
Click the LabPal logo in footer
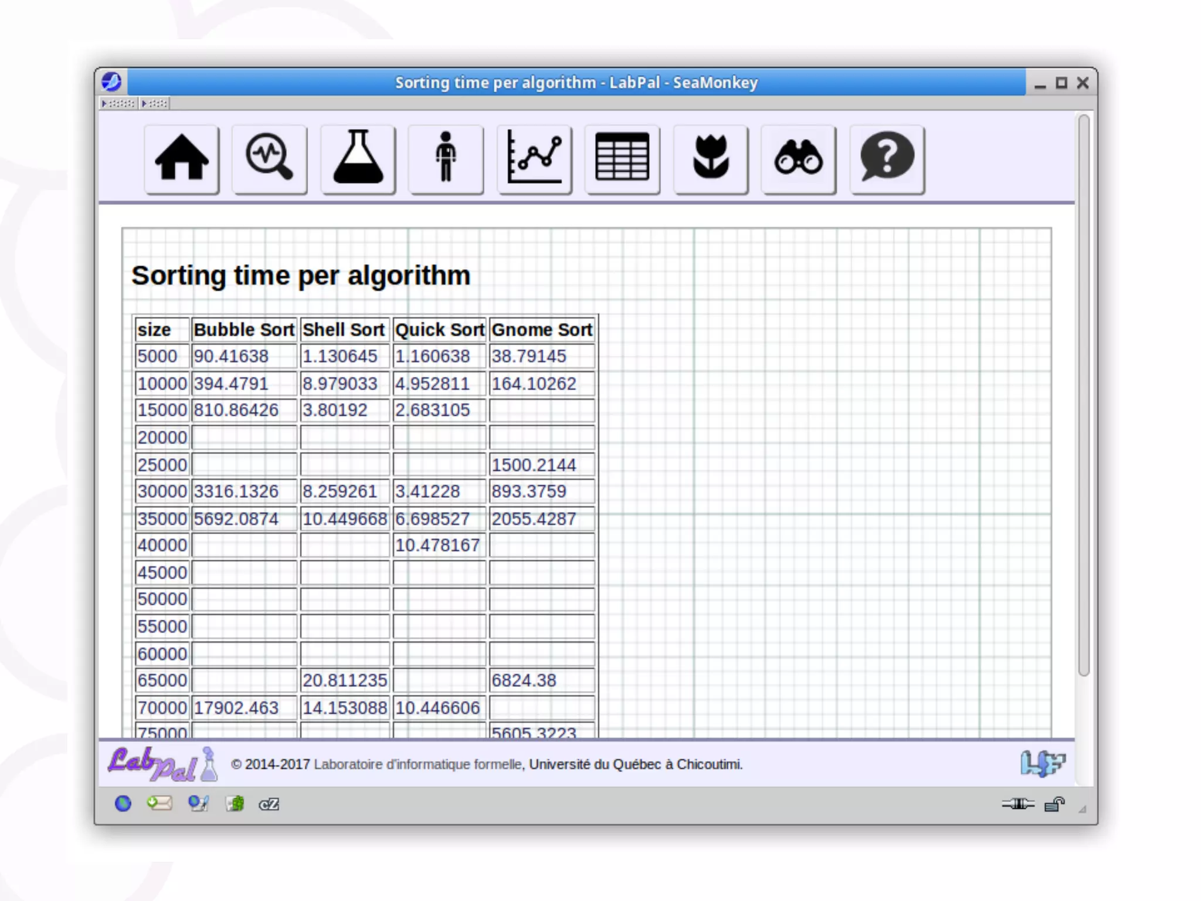pos(162,764)
